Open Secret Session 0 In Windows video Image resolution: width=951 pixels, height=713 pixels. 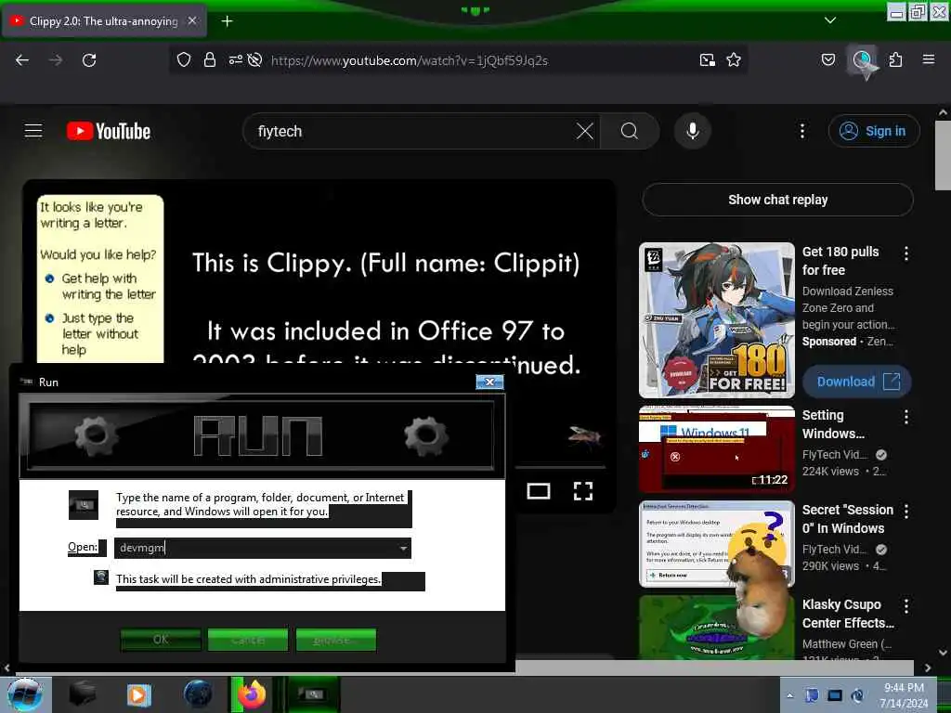pyautogui.click(x=717, y=544)
